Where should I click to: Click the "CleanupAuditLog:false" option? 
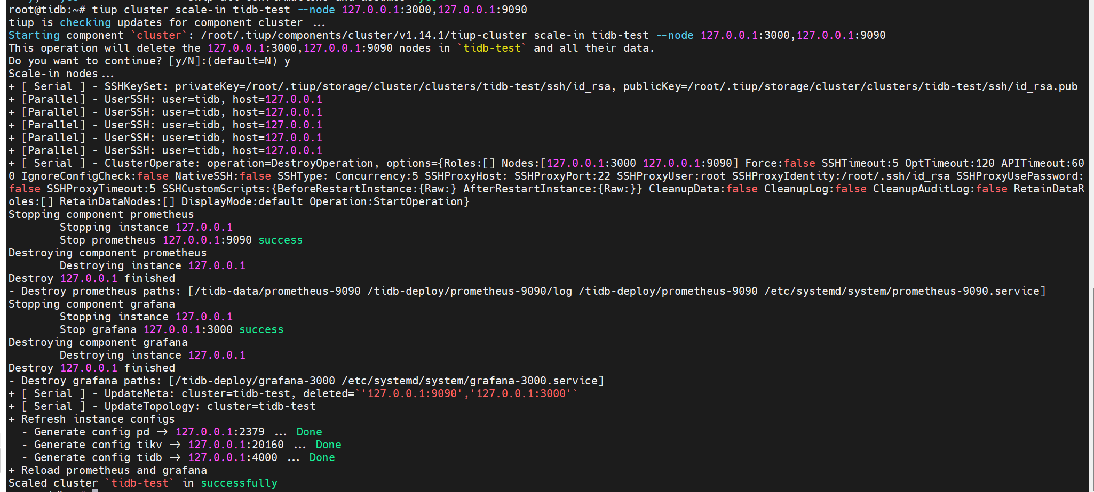[940, 189]
